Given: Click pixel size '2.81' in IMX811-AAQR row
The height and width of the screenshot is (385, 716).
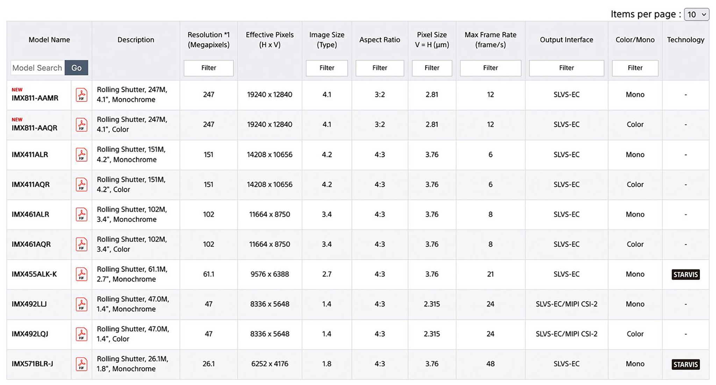Looking at the screenshot, I should (432, 124).
